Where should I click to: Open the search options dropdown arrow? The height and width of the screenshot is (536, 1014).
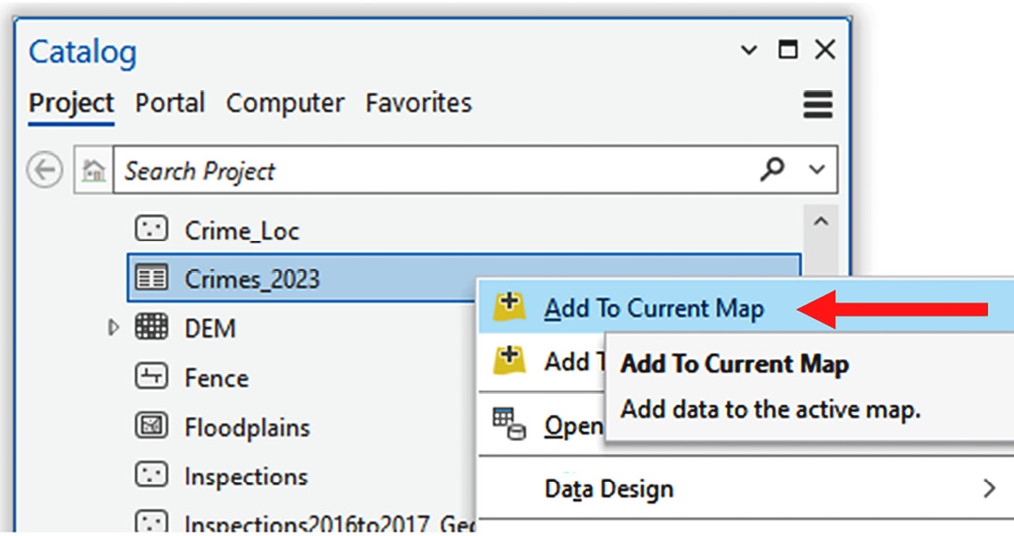[817, 170]
